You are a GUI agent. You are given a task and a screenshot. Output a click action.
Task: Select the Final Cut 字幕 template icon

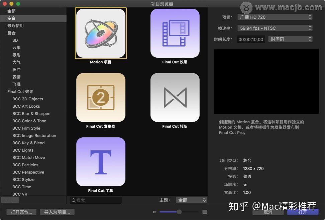(x=101, y=162)
